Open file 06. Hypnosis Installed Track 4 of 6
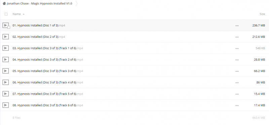 (x=48, y=82)
